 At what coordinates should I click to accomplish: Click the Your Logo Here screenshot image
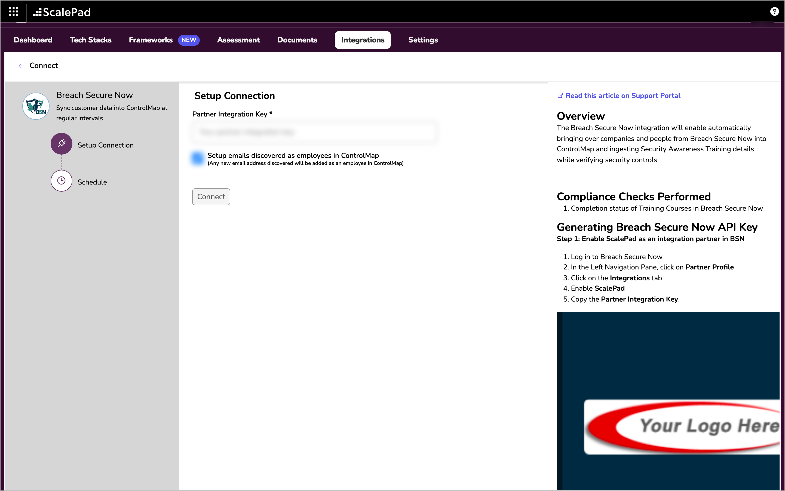tap(668, 401)
